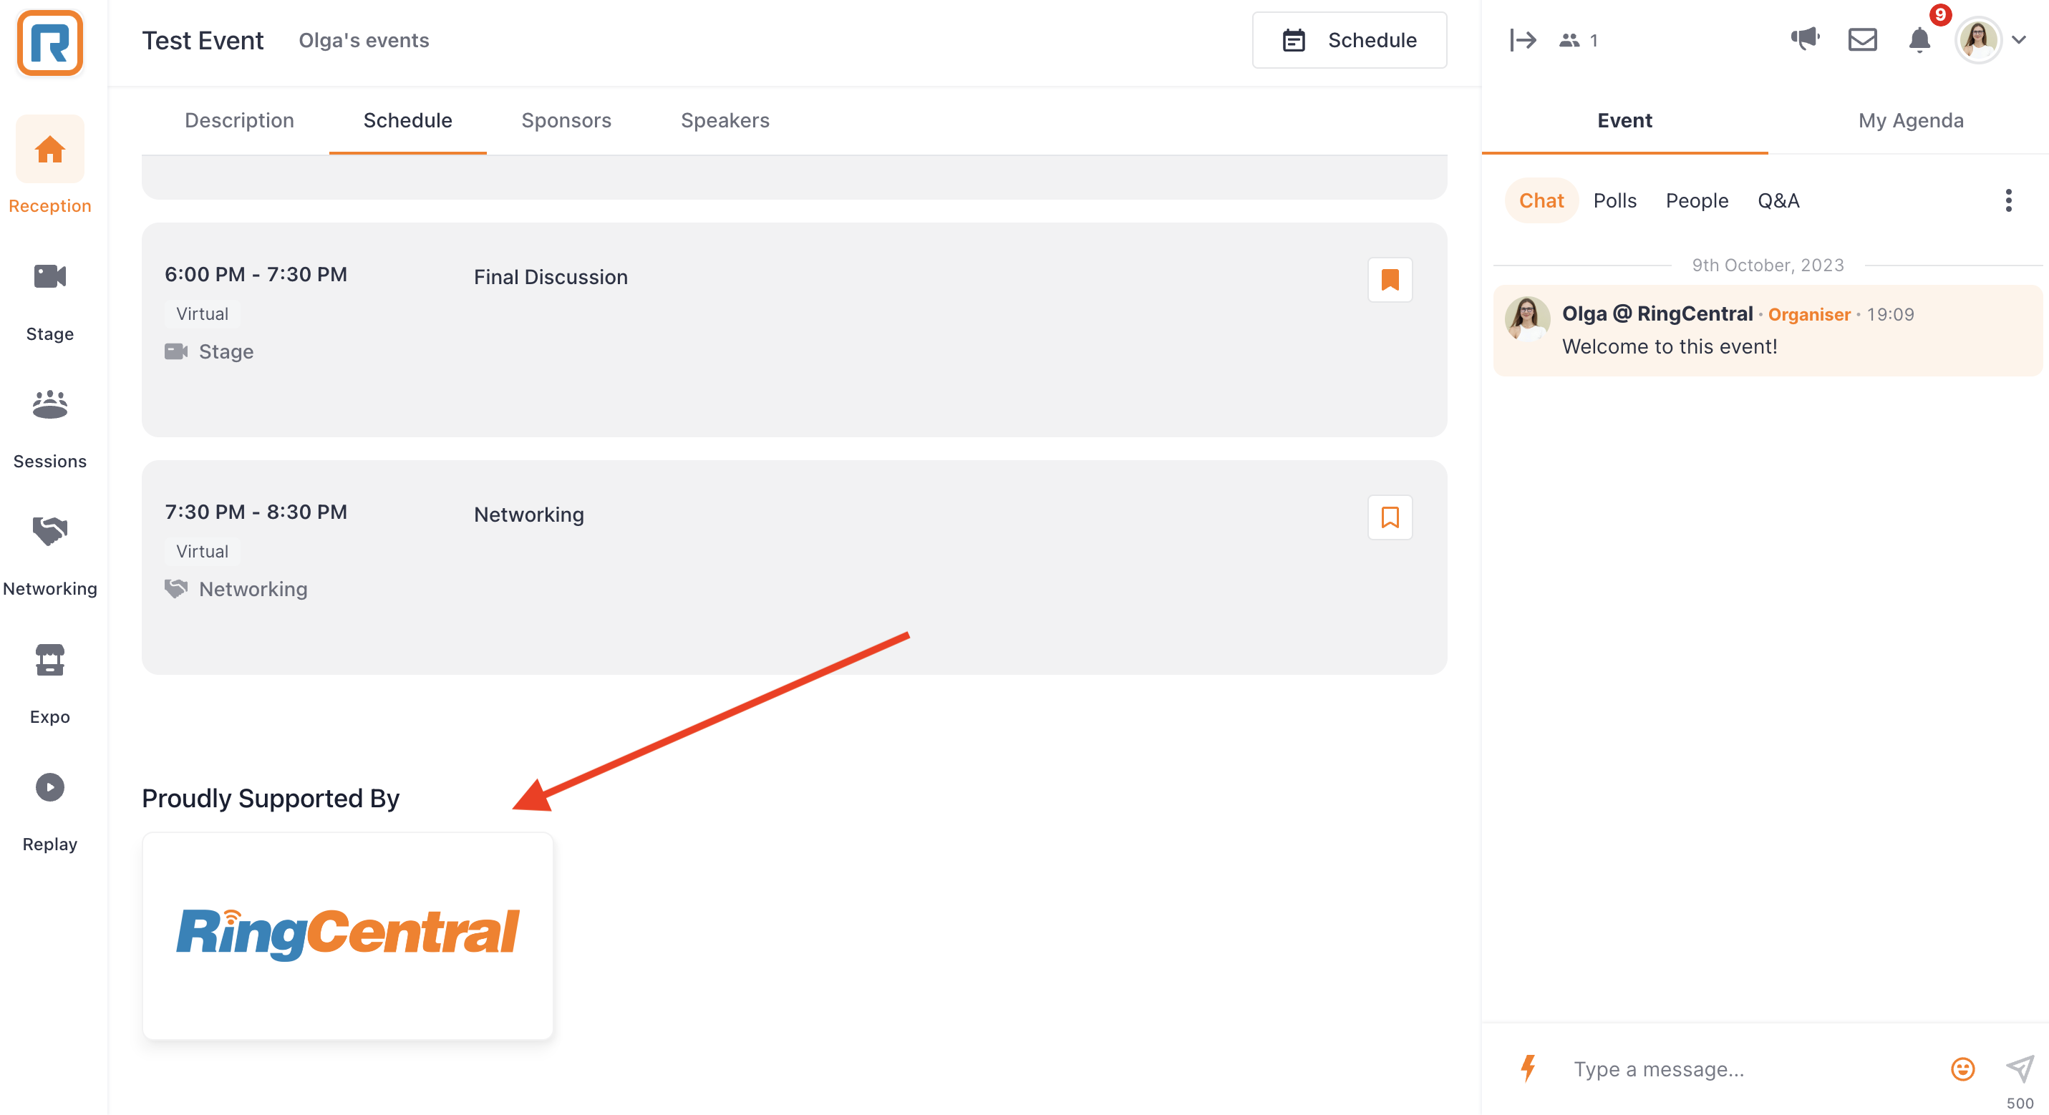This screenshot has width=2049, height=1115.
Task: Click the Networking session title
Action: 529,515
